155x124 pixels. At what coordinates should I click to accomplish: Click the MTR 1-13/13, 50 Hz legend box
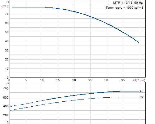click(127, 2)
